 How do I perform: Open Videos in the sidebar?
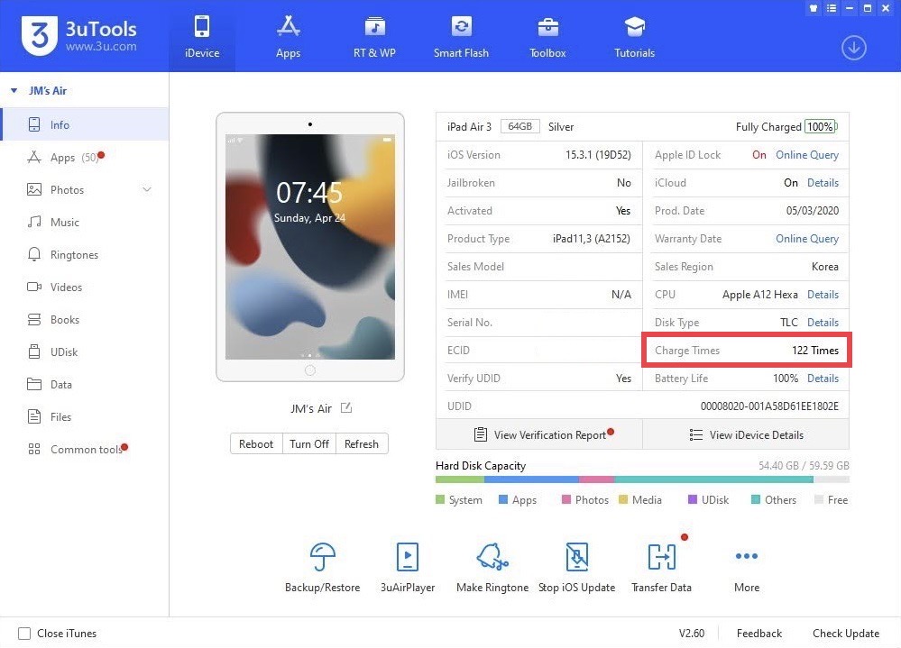(x=85, y=287)
